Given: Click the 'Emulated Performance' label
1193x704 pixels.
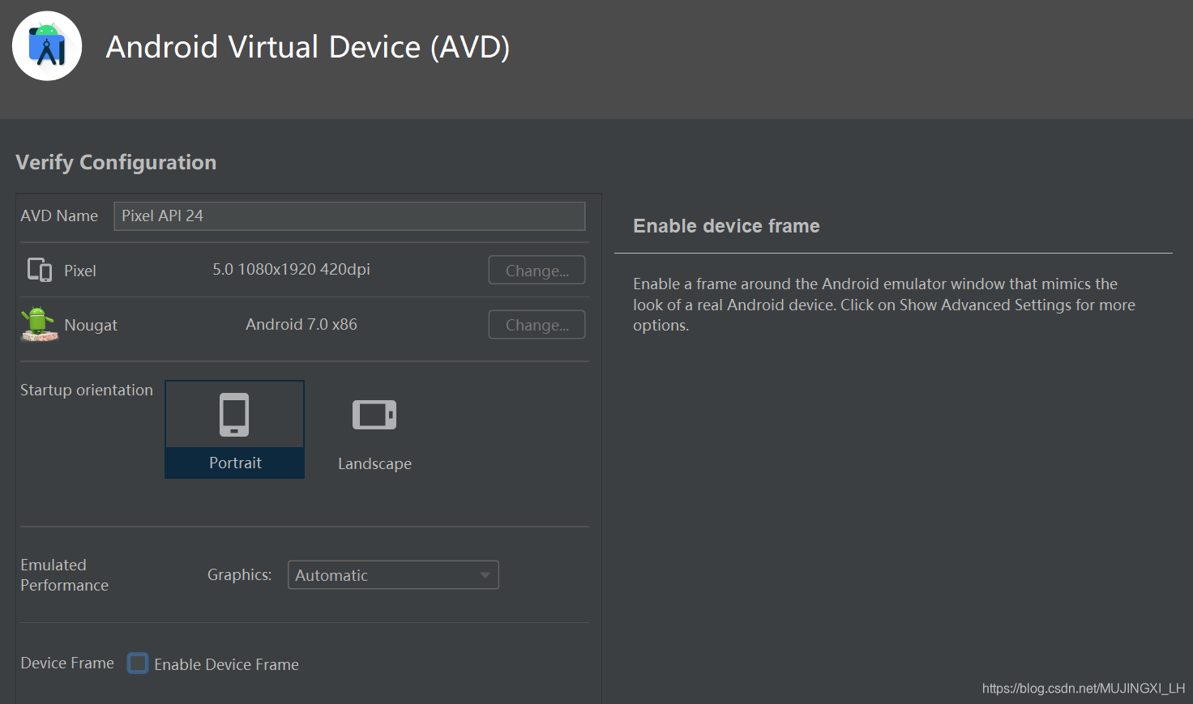Looking at the screenshot, I should pyautogui.click(x=64, y=575).
